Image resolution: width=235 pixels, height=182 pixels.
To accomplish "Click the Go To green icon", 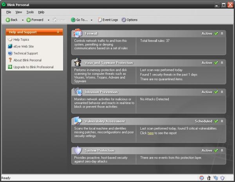I will point(73,20).
